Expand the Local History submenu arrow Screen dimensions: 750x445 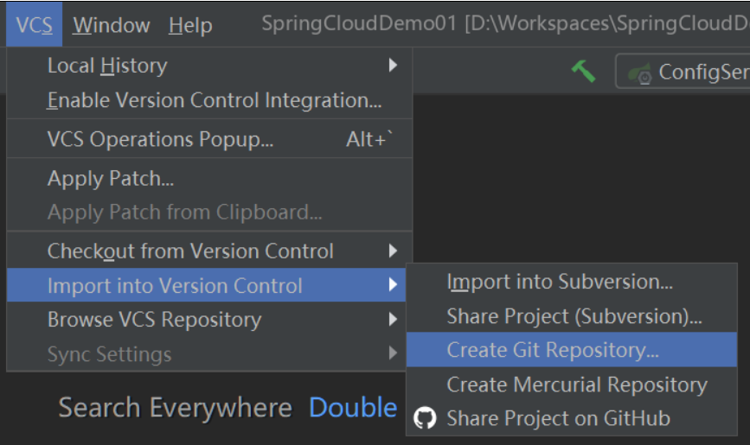coord(393,65)
